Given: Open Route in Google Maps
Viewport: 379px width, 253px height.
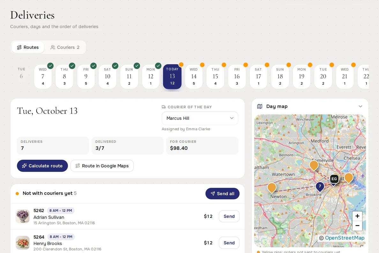Looking at the screenshot, I should point(102,166).
